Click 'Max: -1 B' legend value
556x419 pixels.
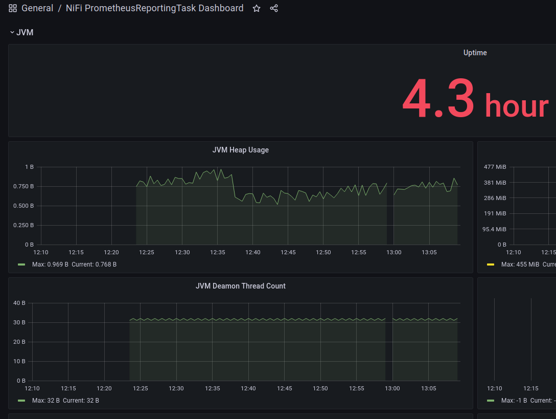(514, 401)
